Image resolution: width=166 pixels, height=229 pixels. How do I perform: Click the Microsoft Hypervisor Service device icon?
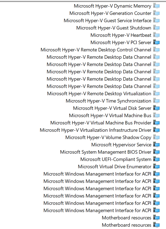click(x=156, y=144)
